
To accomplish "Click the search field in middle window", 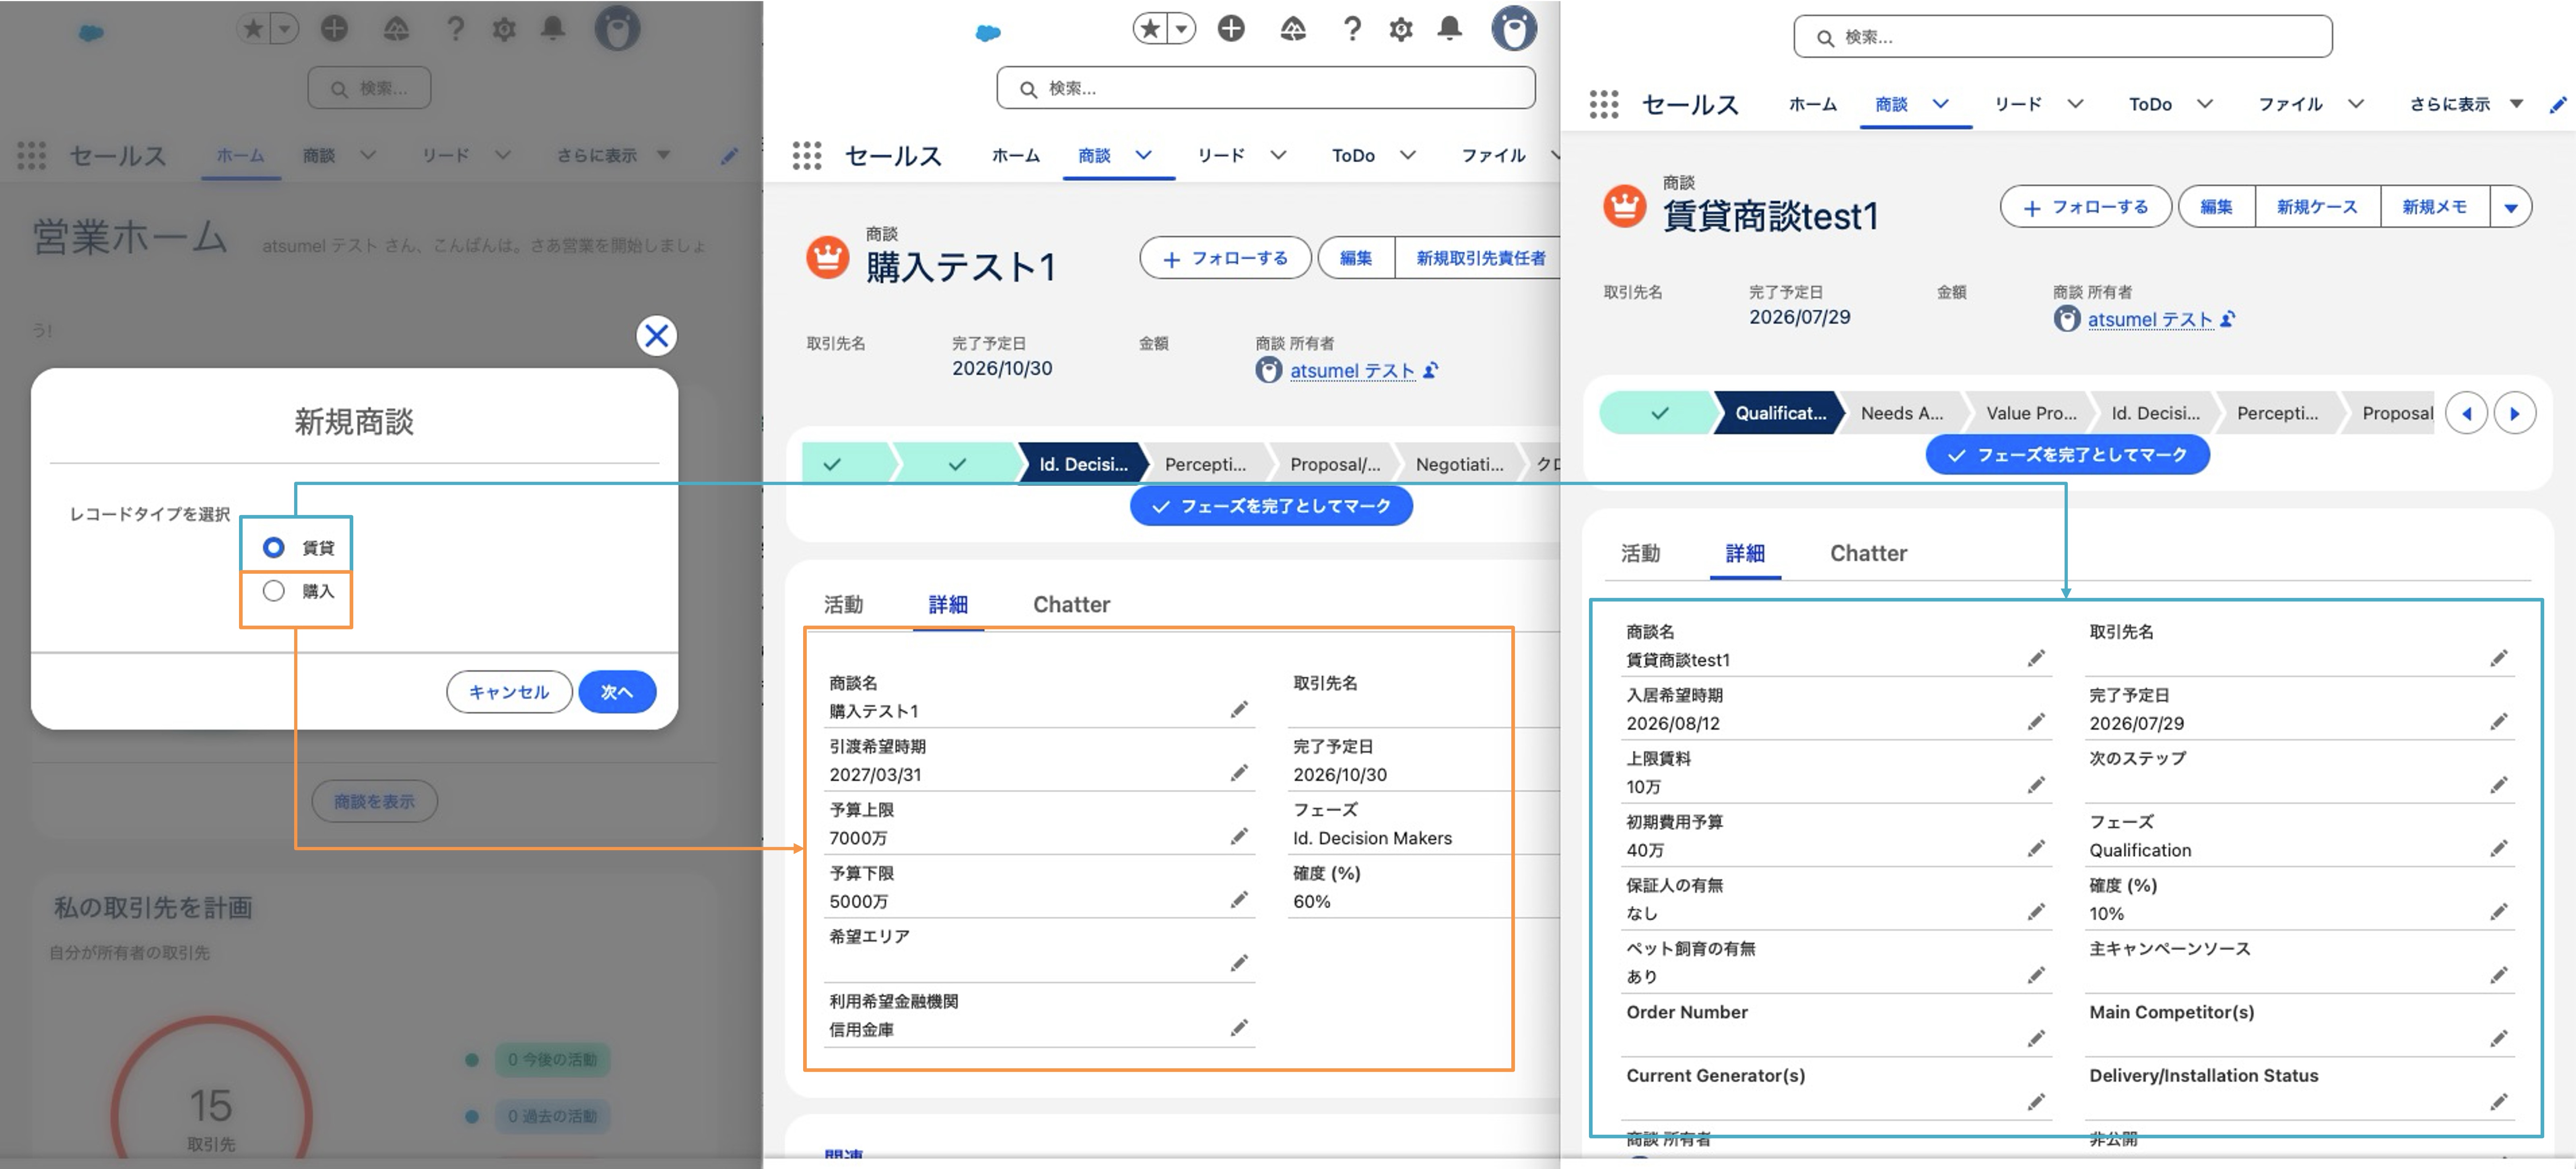I will coord(1266,88).
